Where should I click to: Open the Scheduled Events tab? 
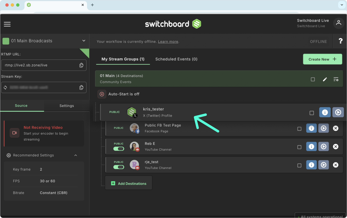(176, 59)
